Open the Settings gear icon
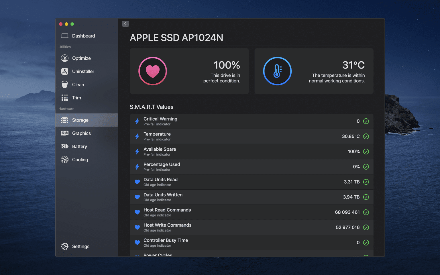440x275 pixels. (65, 246)
